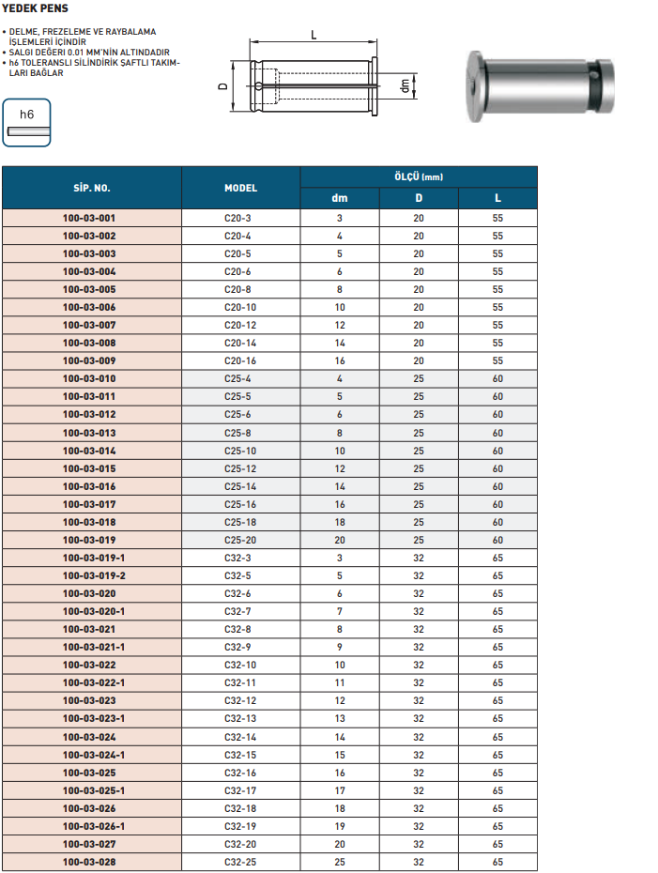Select order number 100-03-022-1

coord(91,682)
